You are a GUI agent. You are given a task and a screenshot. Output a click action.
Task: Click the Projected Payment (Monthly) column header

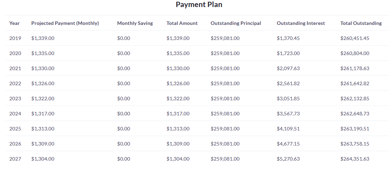tap(65, 23)
